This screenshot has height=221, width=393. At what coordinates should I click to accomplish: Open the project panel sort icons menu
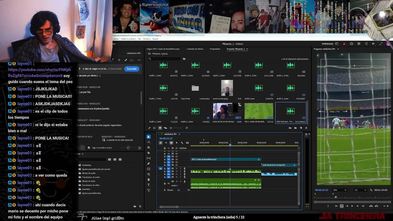pyautogui.click(x=187, y=128)
